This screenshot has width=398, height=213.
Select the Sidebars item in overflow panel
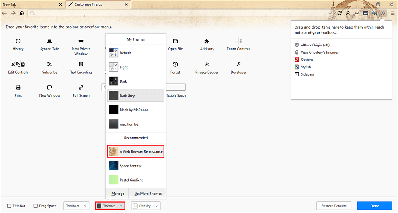(304, 74)
